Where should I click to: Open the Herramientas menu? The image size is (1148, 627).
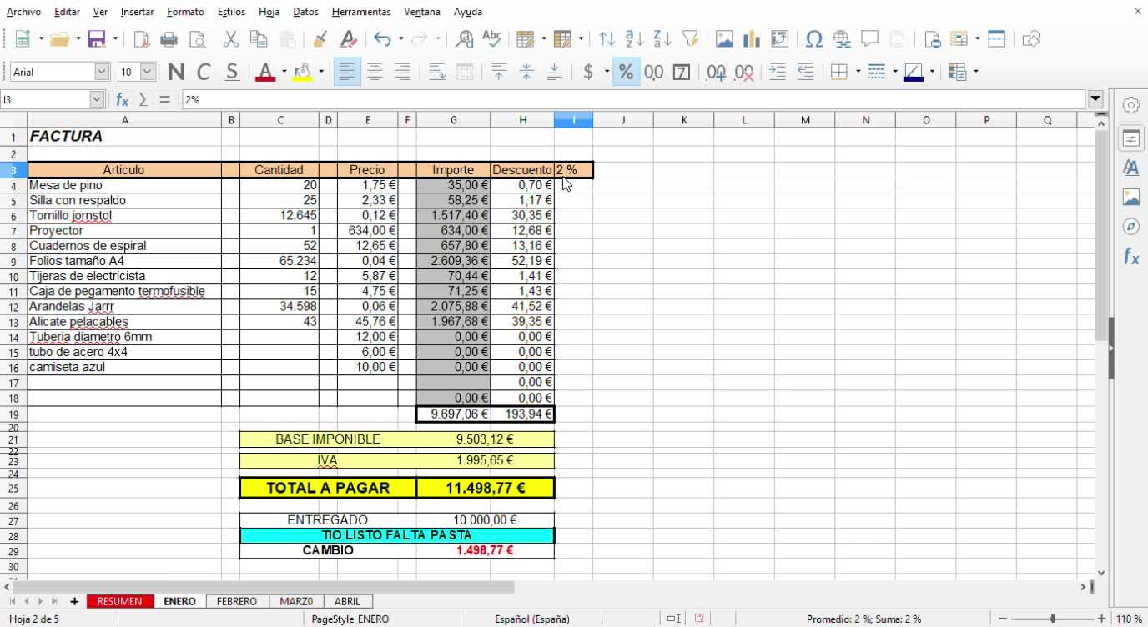coord(361,12)
